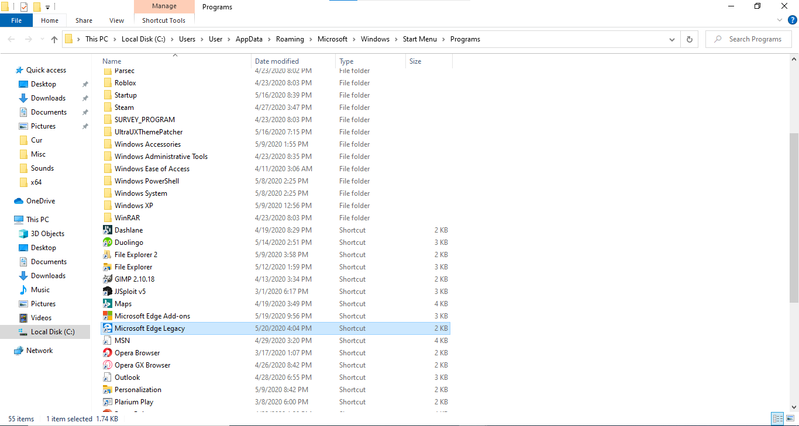Click the JJSploit v5 icon
Screen dimensions: 799x426
107,292
